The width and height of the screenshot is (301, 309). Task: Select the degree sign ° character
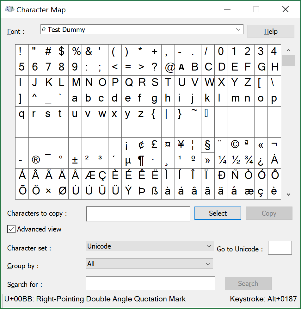pyautogui.click(x=62, y=161)
